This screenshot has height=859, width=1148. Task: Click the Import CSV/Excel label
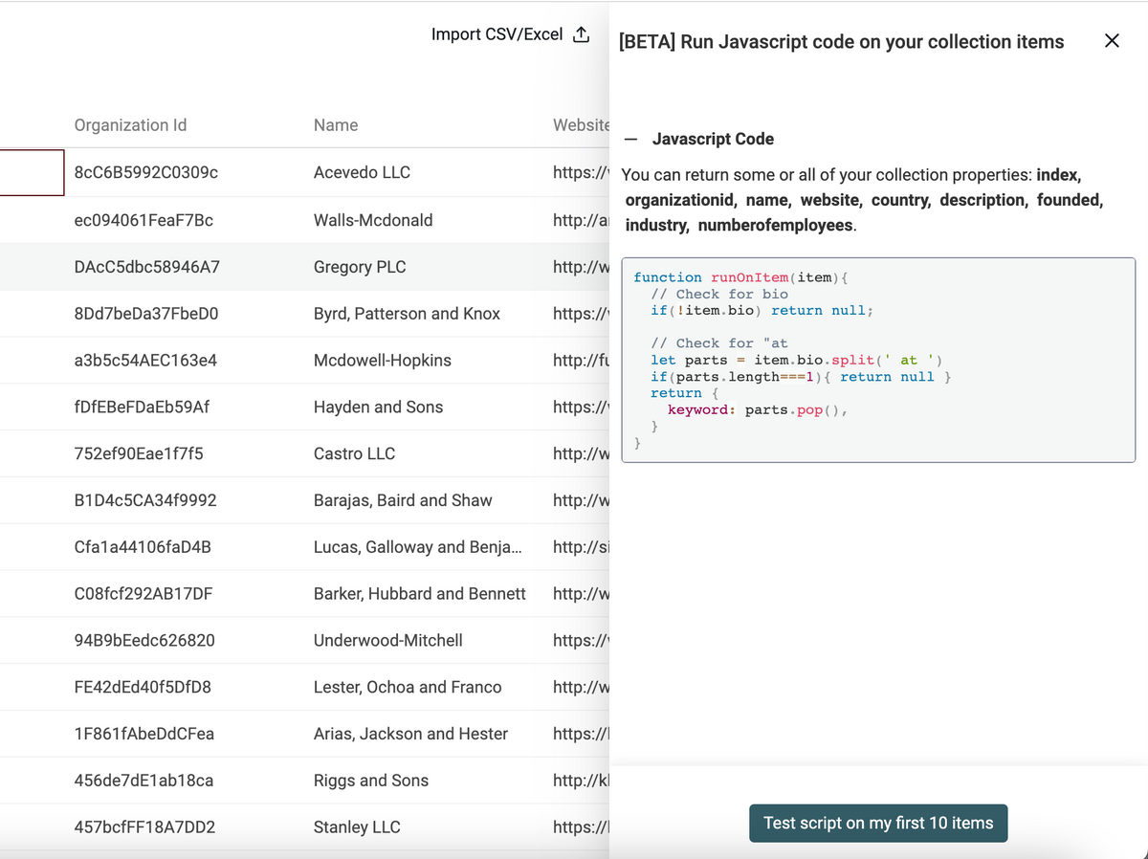tap(497, 34)
